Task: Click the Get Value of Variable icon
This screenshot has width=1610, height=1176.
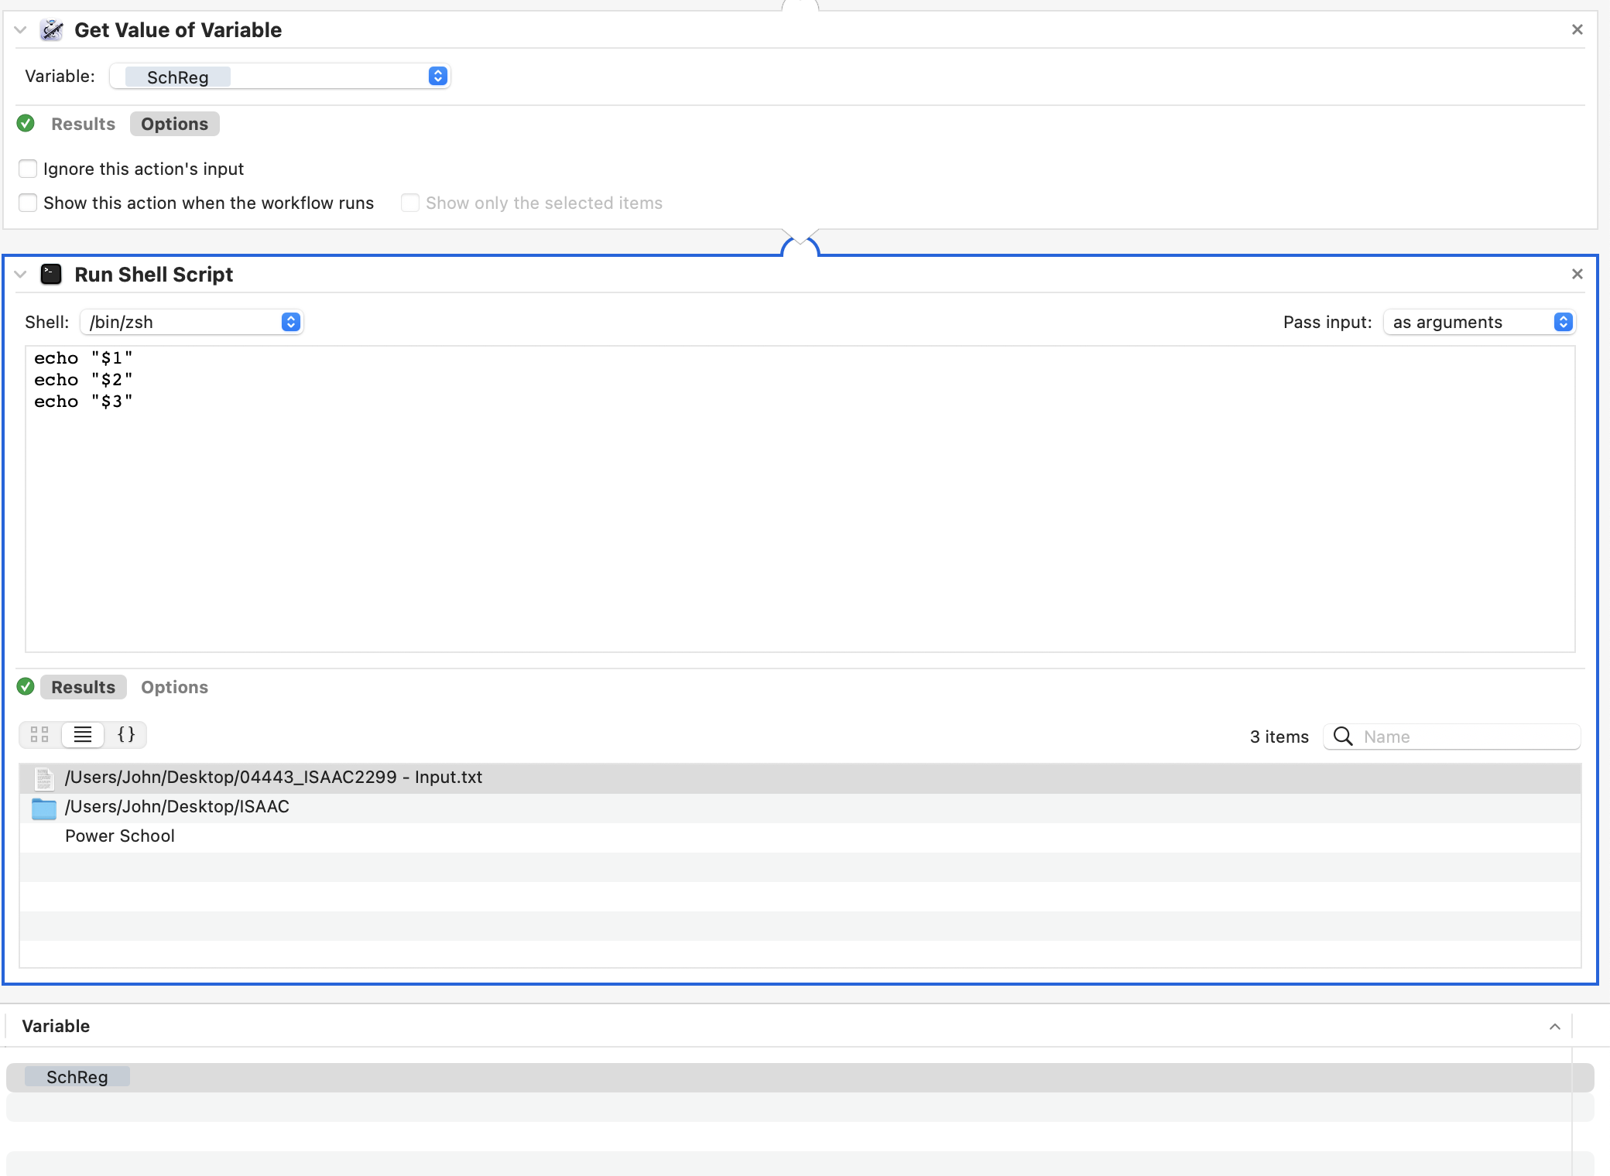Action: (x=52, y=30)
